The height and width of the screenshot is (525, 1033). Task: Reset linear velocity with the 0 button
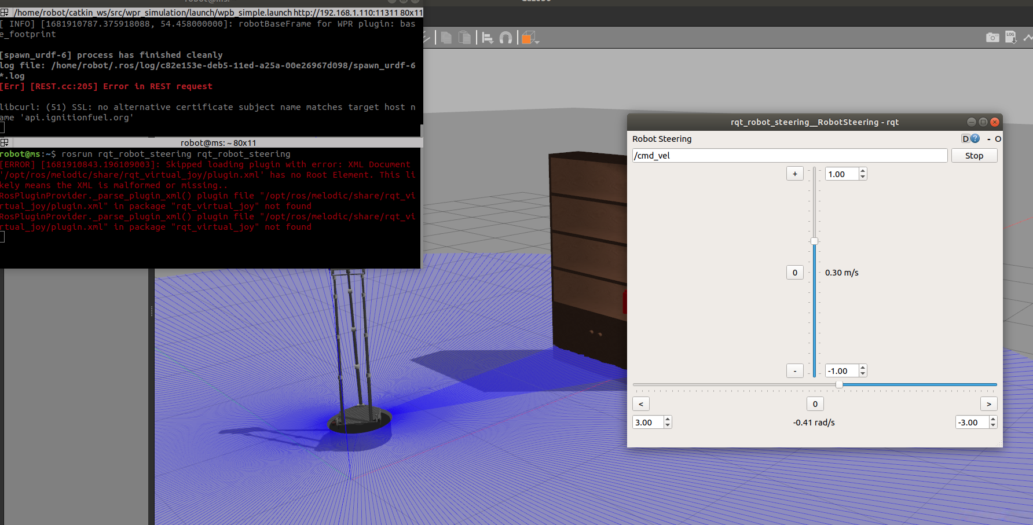794,273
